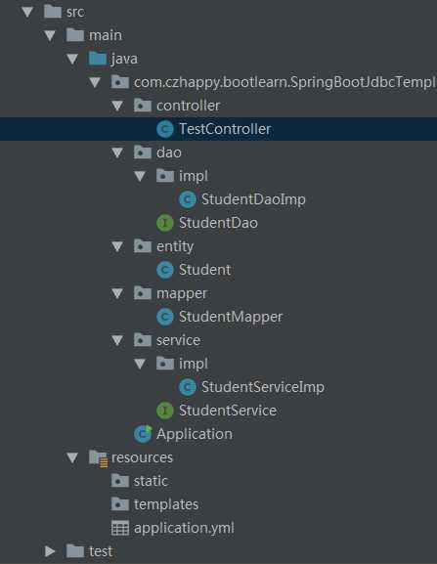The image size is (437, 564).
Task: Click the TestController class icon
Action: point(165,129)
